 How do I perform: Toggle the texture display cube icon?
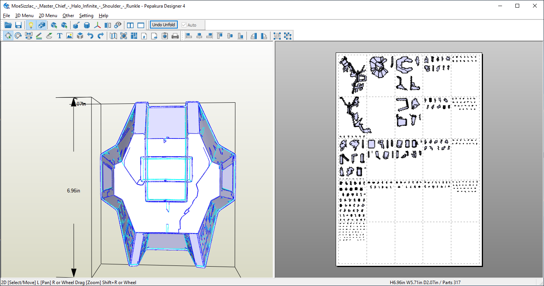coord(41,25)
